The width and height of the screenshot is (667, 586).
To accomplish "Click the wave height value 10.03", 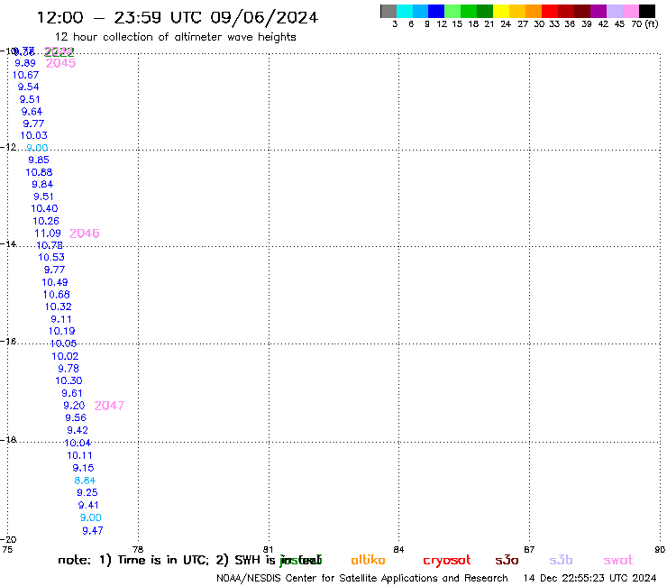I will coord(34,135).
